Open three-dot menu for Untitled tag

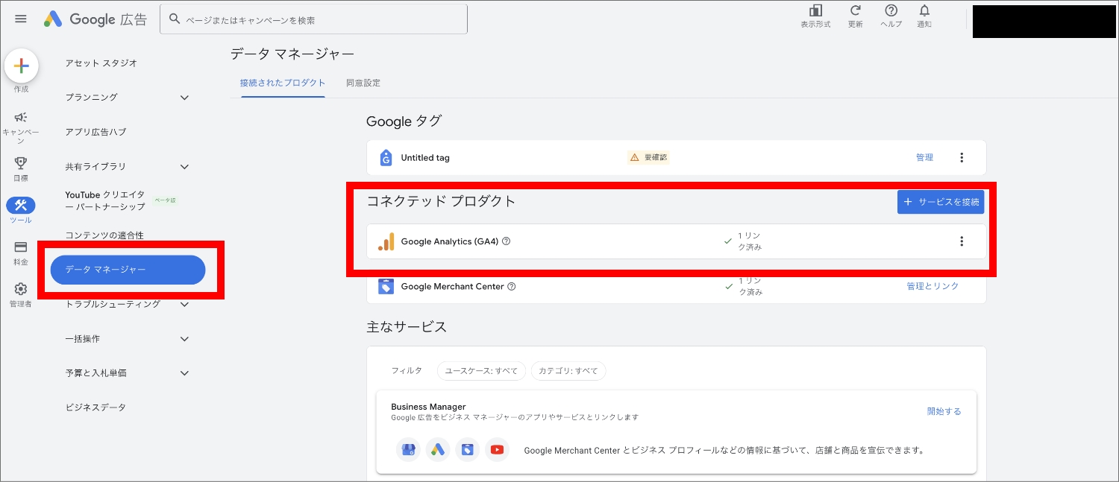point(962,157)
